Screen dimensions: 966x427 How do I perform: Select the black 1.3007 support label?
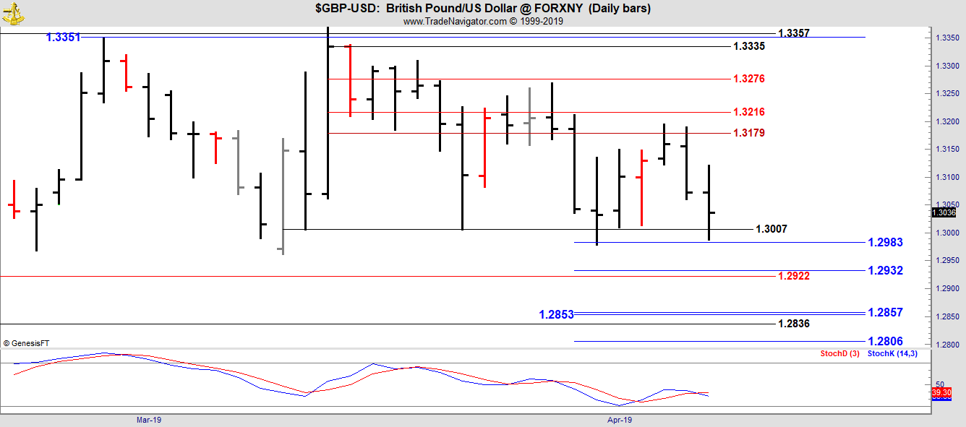[x=771, y=229]
